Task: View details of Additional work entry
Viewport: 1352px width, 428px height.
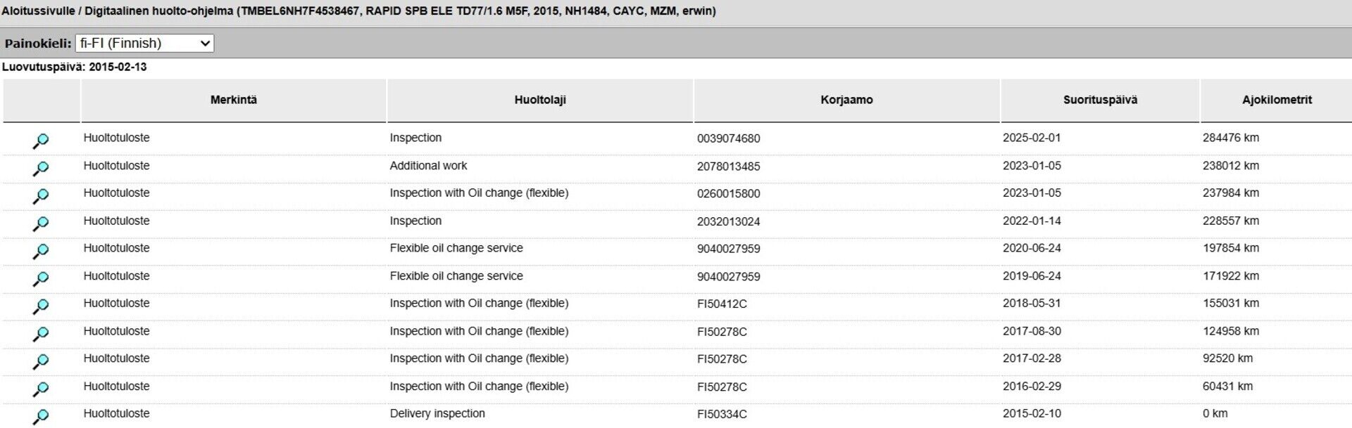Action: 41,169
